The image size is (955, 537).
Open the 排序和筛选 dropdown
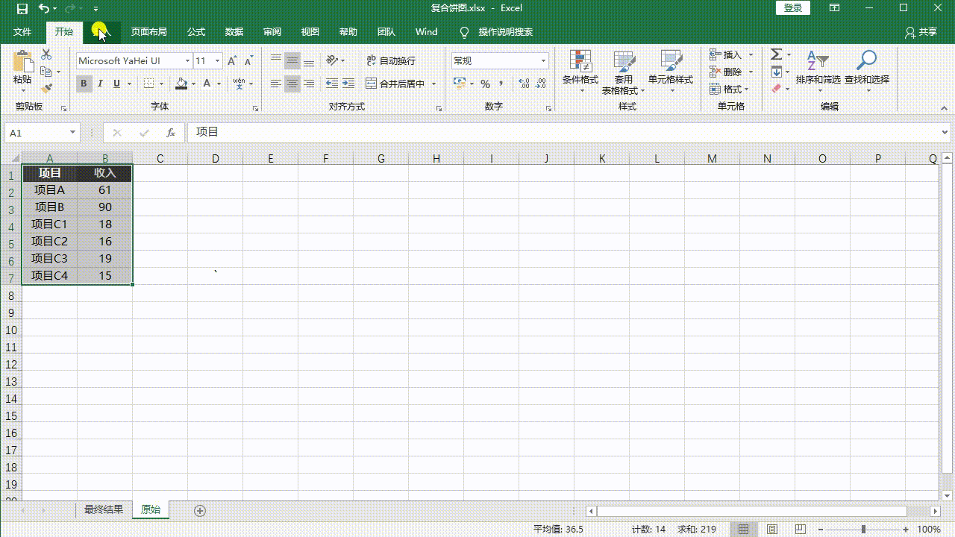point(818,72)
